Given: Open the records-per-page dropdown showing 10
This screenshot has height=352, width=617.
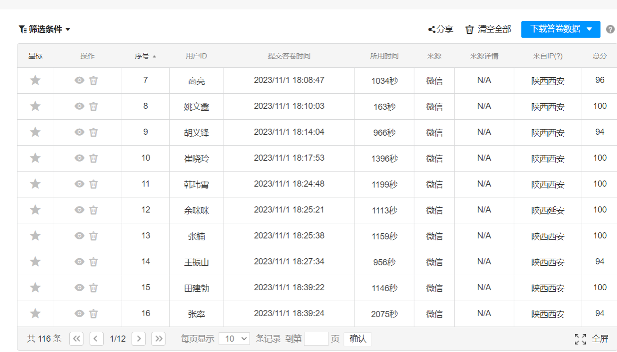Looking at the screenshot, I should (x=234, y=339).
